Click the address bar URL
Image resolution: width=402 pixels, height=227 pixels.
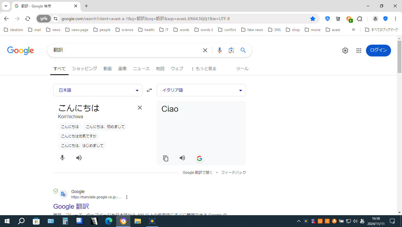tap(145, 19)
